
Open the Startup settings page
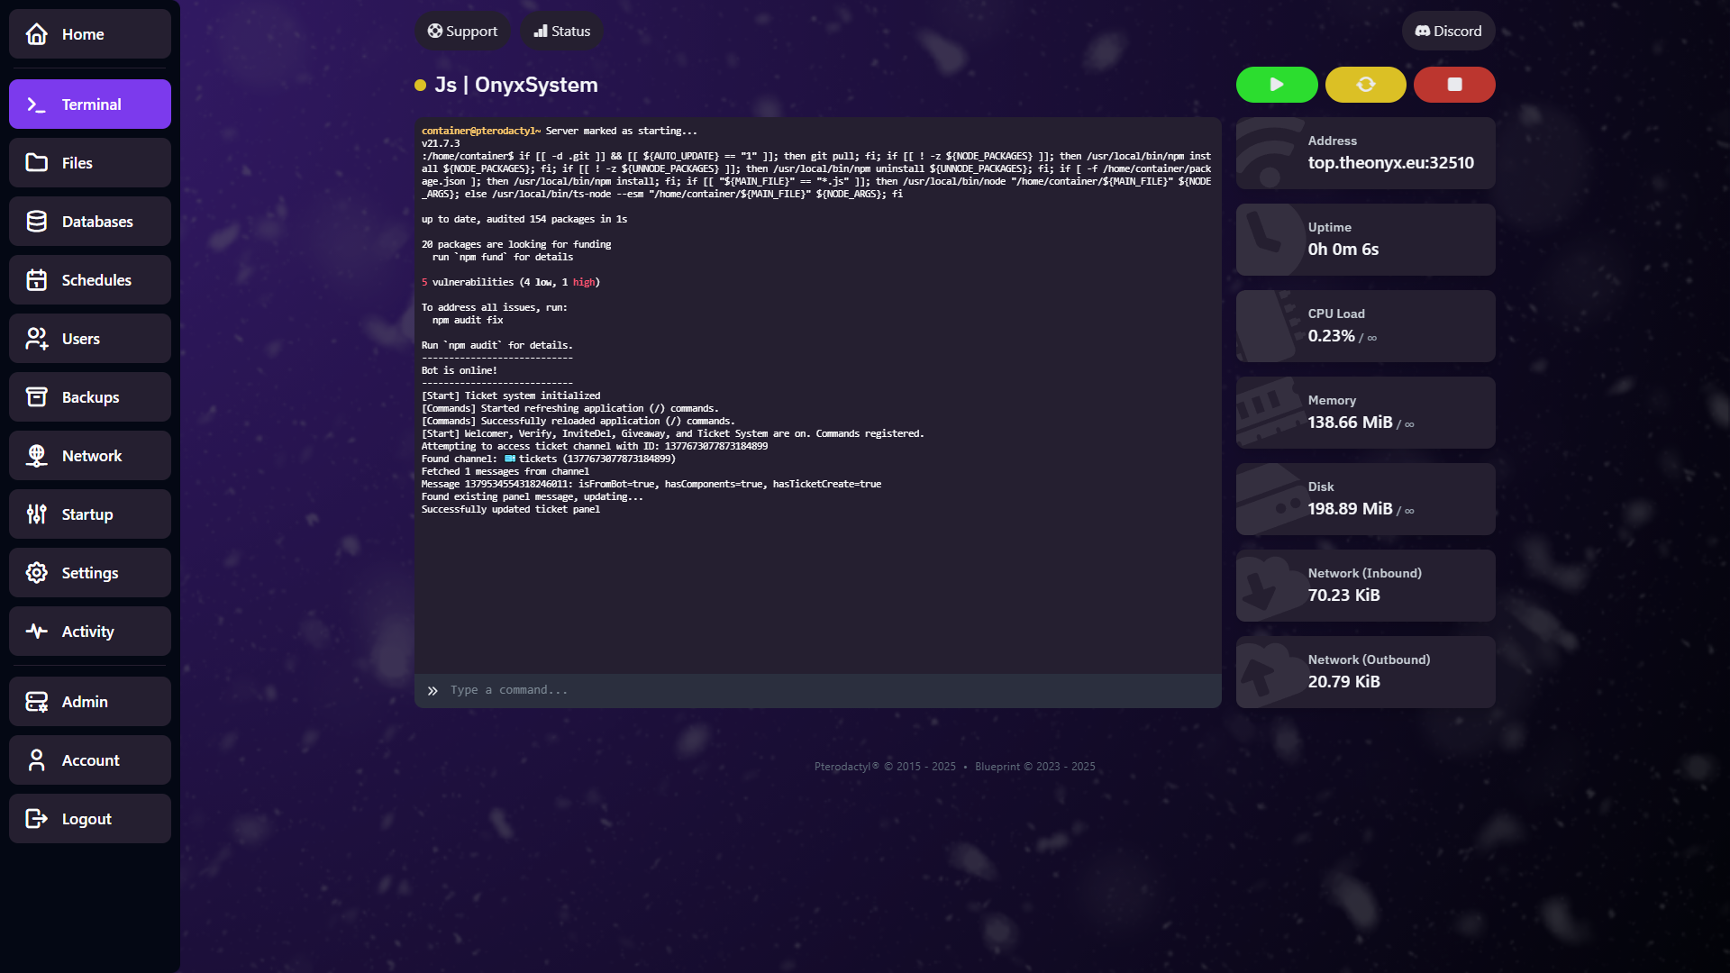pyautogui.click(x=90, y=514)
